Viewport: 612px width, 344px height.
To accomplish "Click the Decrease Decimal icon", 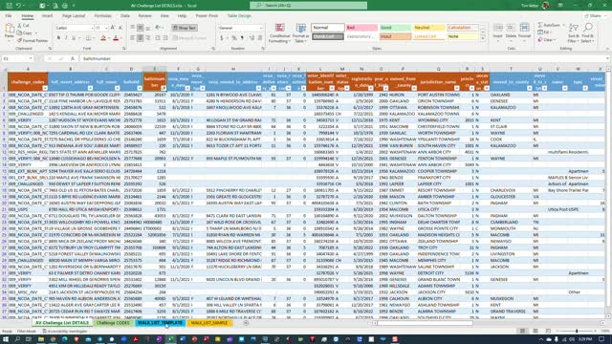I will point(259,38).
